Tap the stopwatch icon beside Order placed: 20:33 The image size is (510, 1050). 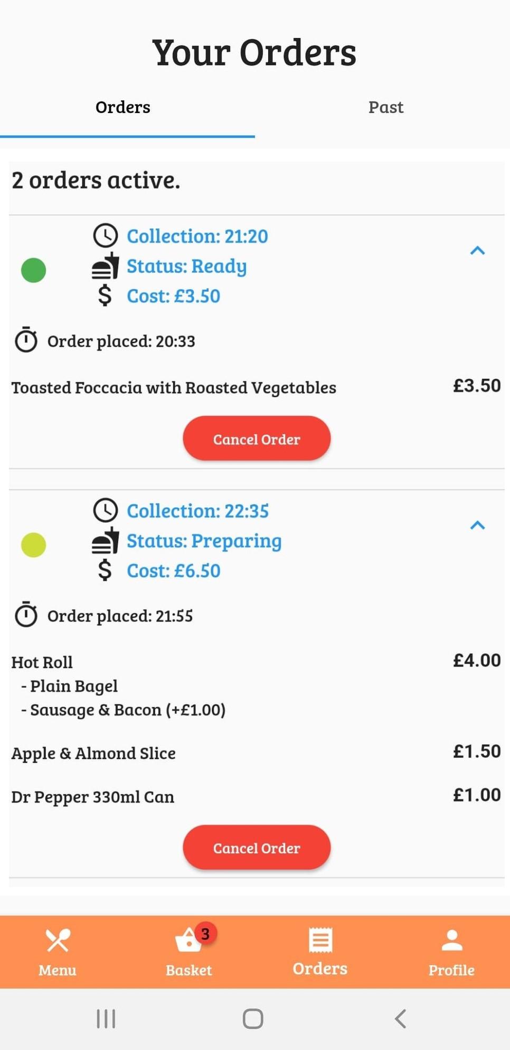click(26, 340)
